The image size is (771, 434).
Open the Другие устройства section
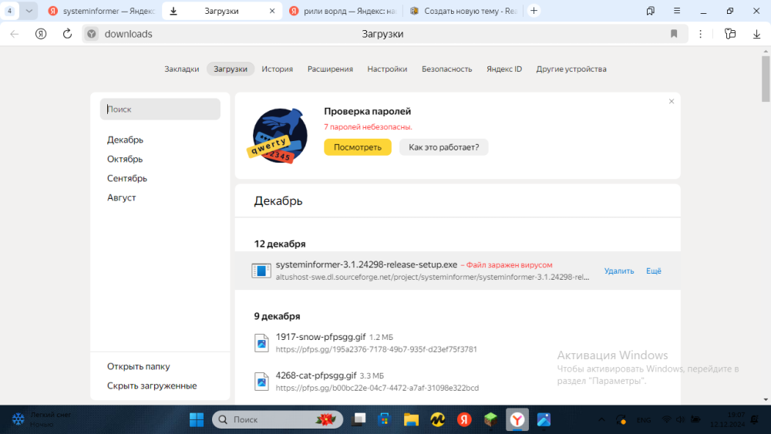pos(571,69)
